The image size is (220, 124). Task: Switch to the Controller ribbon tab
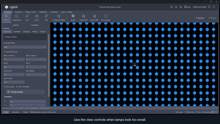pos(54,12)
